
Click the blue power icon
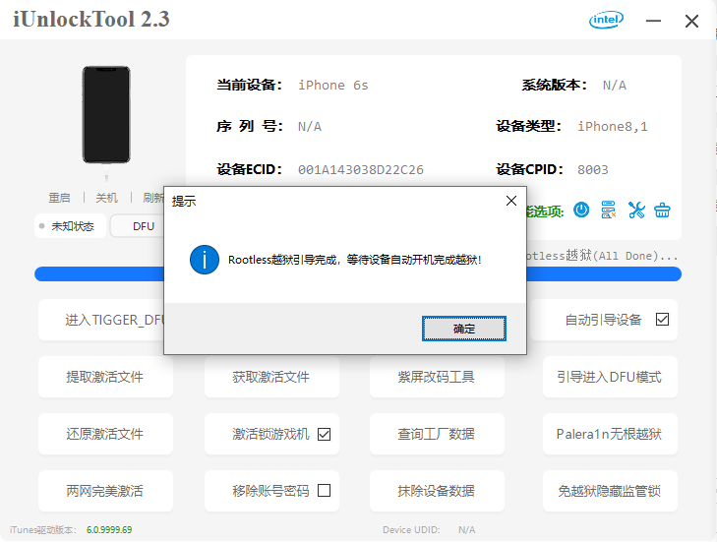581,210
